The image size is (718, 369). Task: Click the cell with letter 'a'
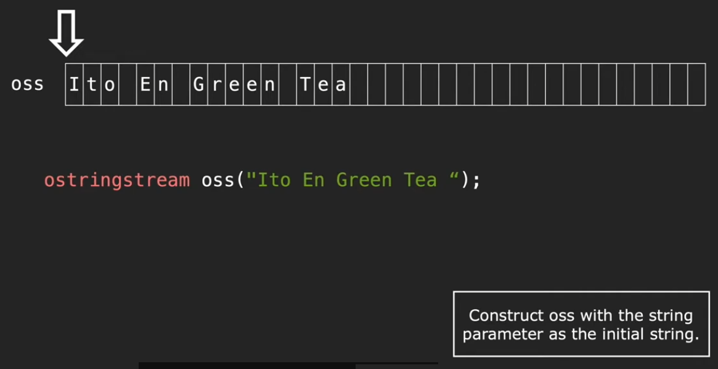tap(341, 84)
